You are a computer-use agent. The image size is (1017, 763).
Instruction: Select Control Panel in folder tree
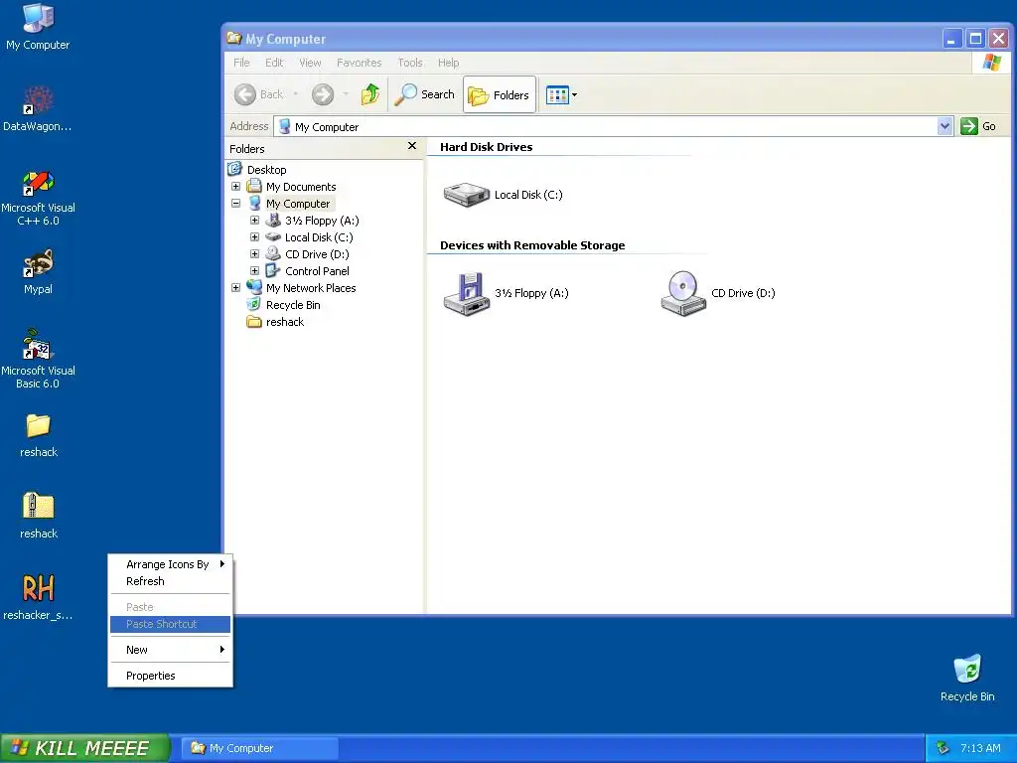[x=317, y=271]
